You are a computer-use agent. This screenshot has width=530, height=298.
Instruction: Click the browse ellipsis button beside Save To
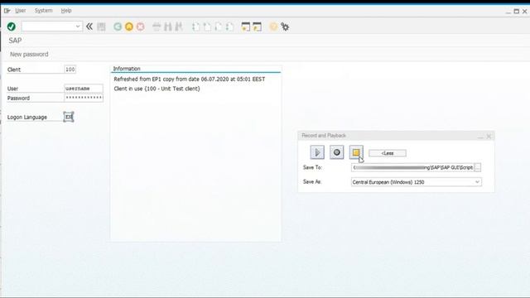point(478,167)
